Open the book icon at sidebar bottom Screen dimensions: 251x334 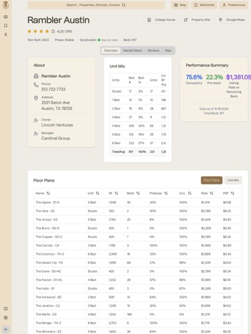click(6, 309)
